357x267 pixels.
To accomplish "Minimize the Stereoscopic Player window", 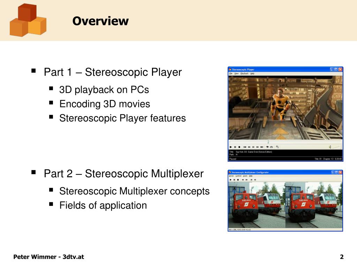I will click(332, 70).
